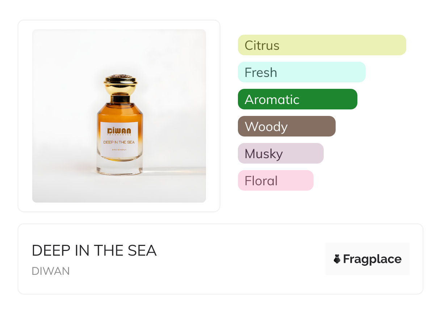Click the Fragplace perfume bottle logo icon
The image size is (441, 312).
(337, 259)
